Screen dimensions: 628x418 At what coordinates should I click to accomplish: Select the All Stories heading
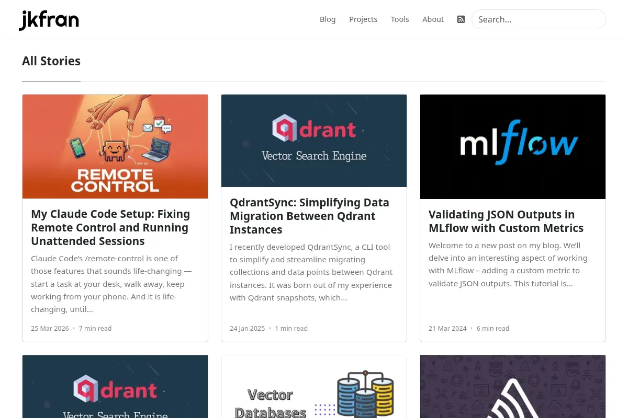[51, 61]
